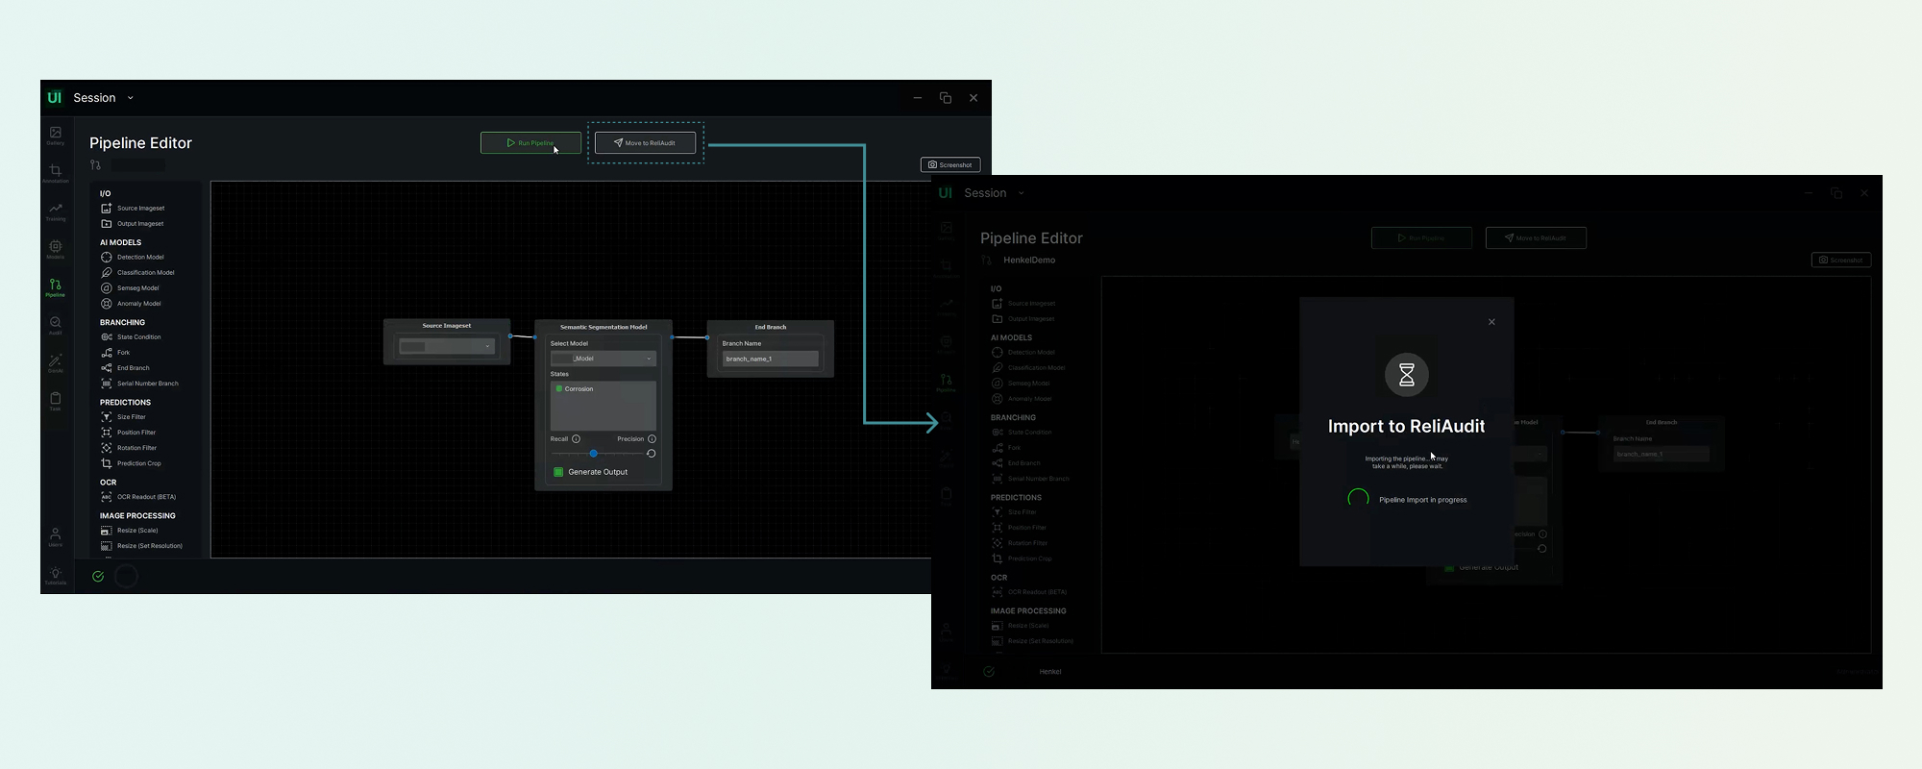
Task: Open Audit in the left window sidebar
Action: [x=56, y=326]
